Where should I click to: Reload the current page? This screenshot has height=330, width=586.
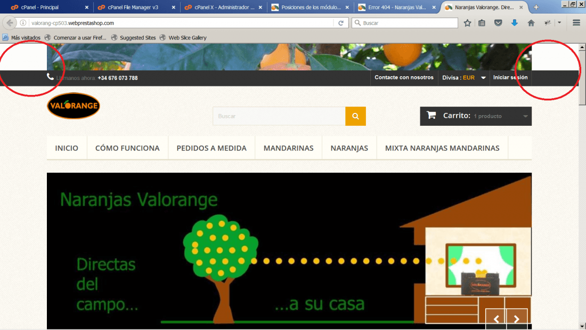coord(341,23)
